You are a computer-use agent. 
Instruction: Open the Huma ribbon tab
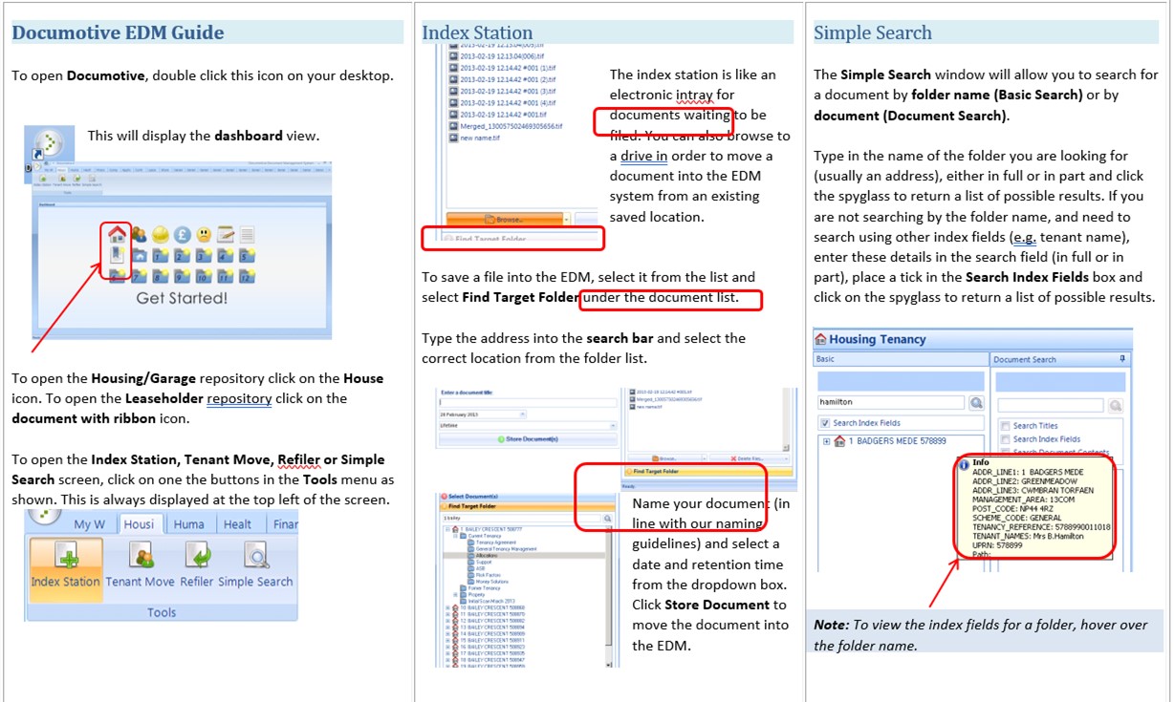pyautogui.click(x=188, y=523)
